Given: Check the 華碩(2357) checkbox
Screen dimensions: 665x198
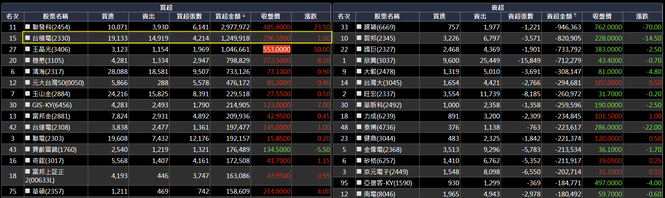Looking at the screenshot, I should 28,191.
